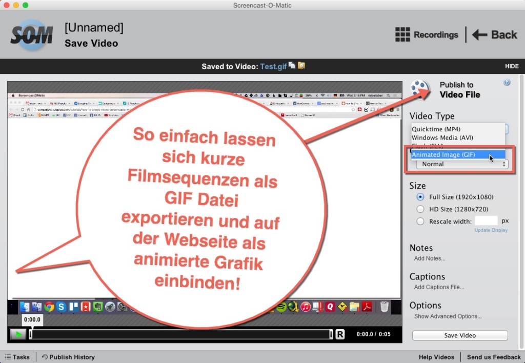
Task: Open the blue help question-mark icon
Action: tap(507, 83)
